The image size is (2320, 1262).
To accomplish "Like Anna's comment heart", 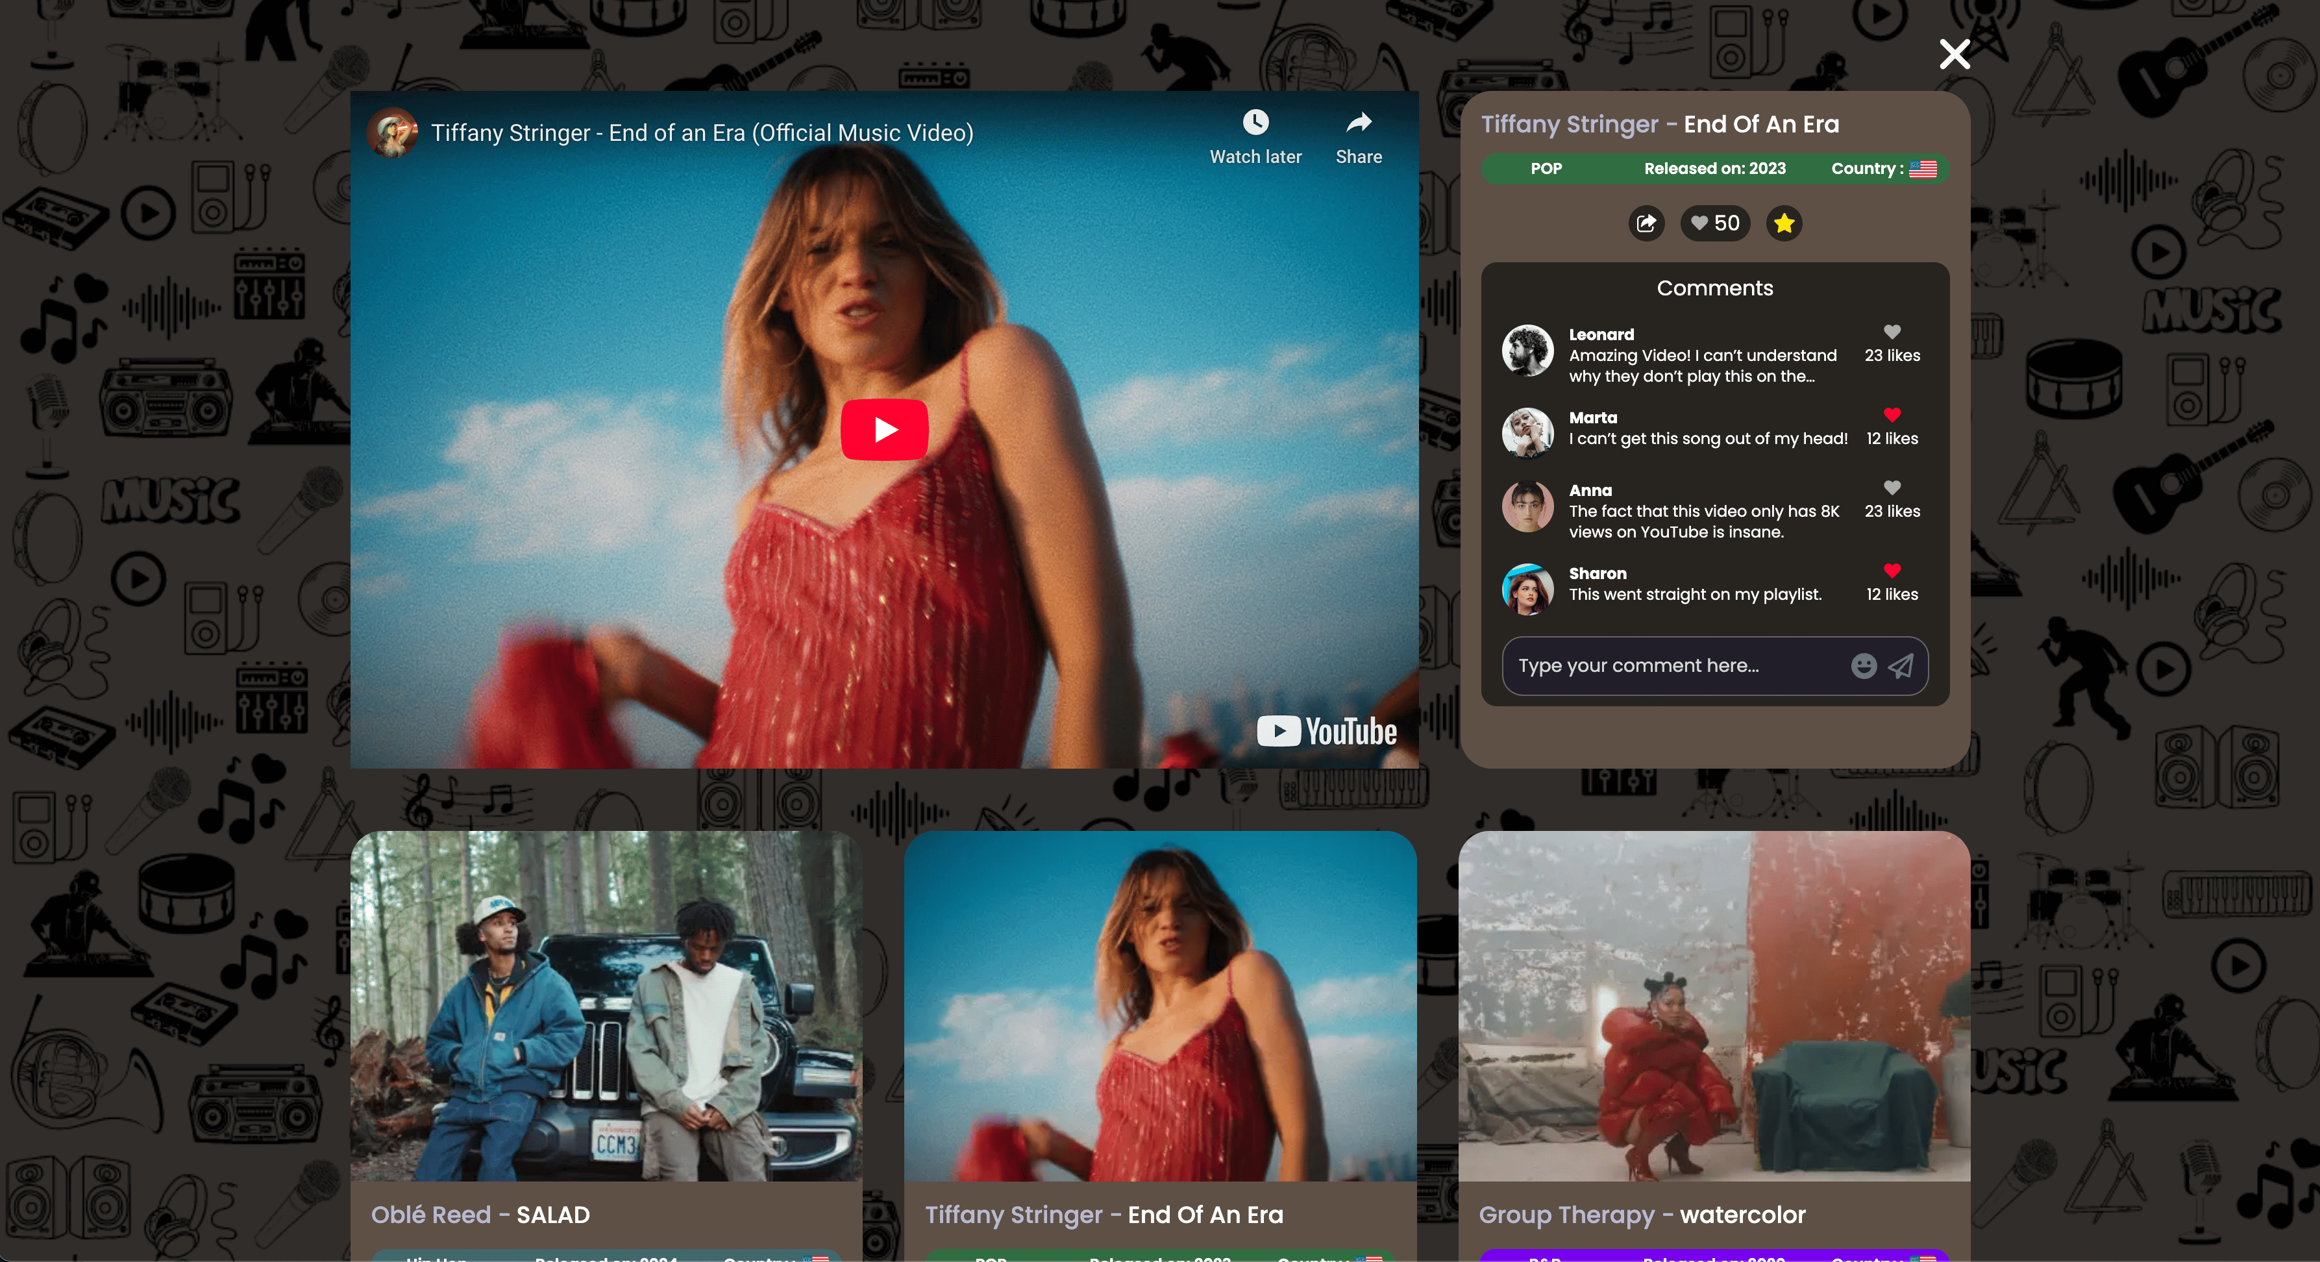I will tap(1892, 488).
